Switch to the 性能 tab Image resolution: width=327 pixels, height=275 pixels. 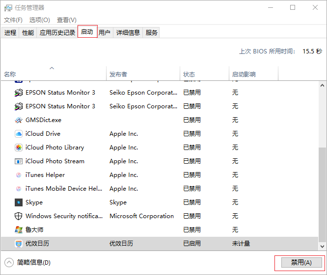pos(27,32)
